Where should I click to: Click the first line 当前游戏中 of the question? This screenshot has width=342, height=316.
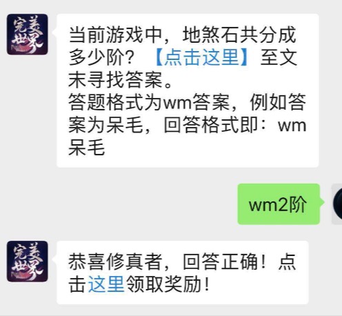115,35
